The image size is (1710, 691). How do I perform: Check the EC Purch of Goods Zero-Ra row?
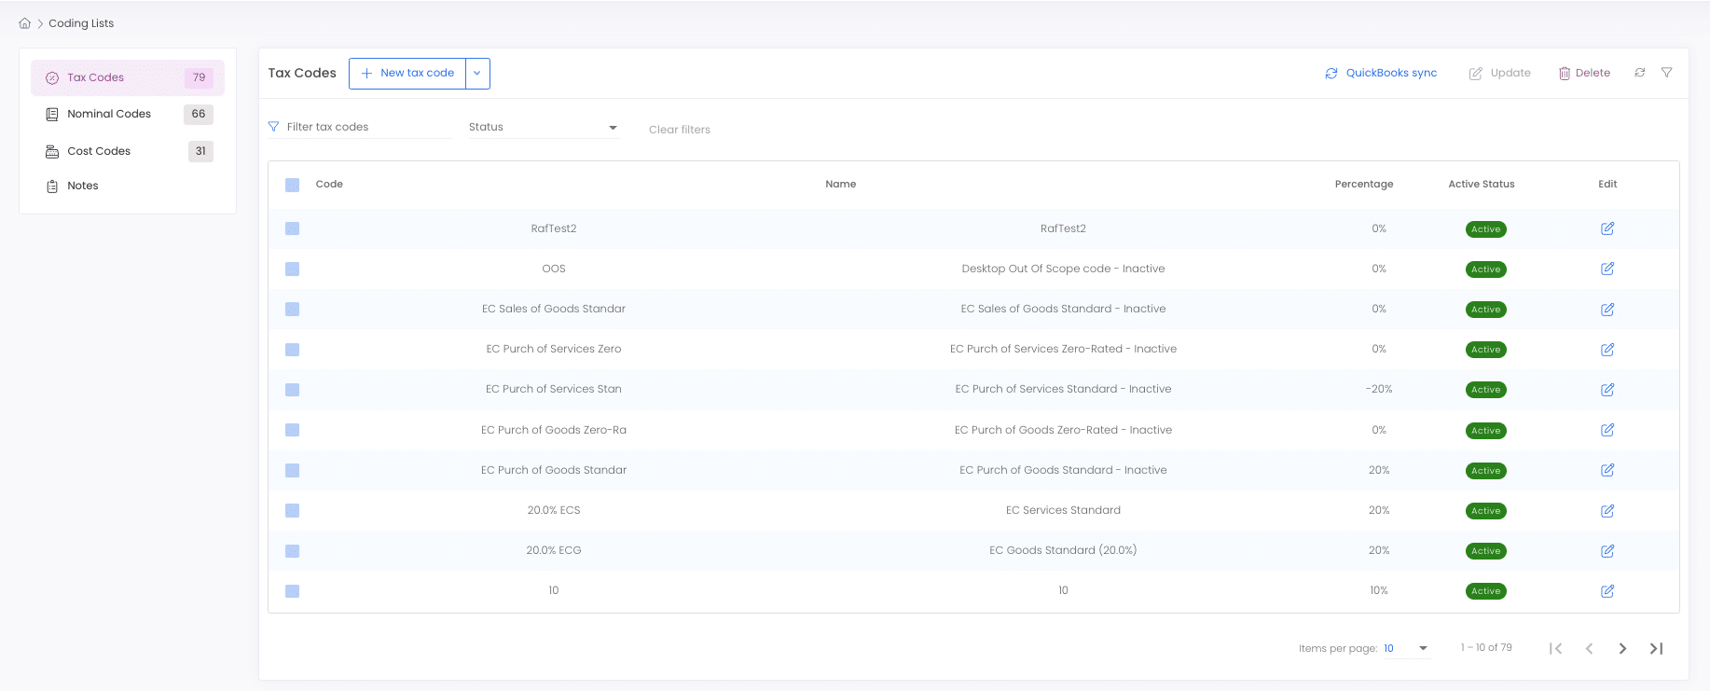[x=293, y=430]
